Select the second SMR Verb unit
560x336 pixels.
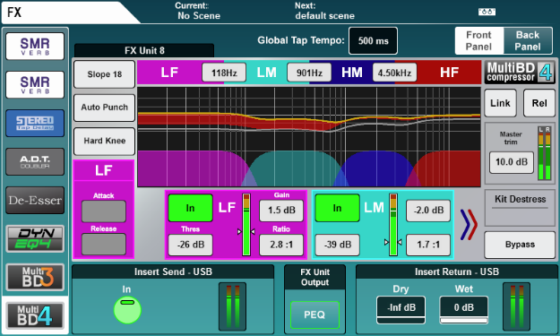click(x=35, y=84)
